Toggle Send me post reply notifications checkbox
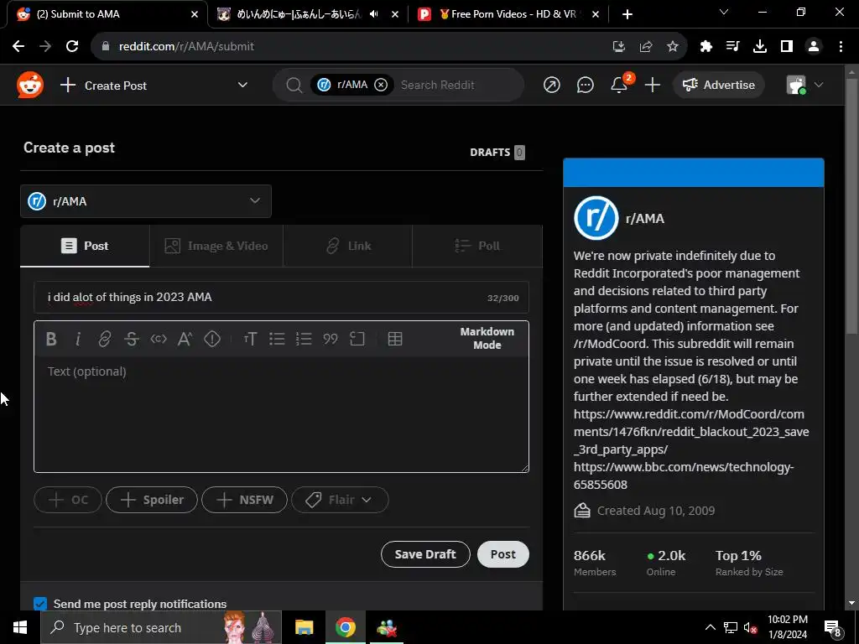 coord(40,604)
